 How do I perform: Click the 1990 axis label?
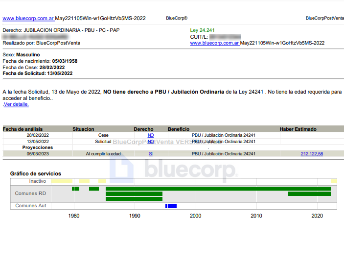click(135, 216)
